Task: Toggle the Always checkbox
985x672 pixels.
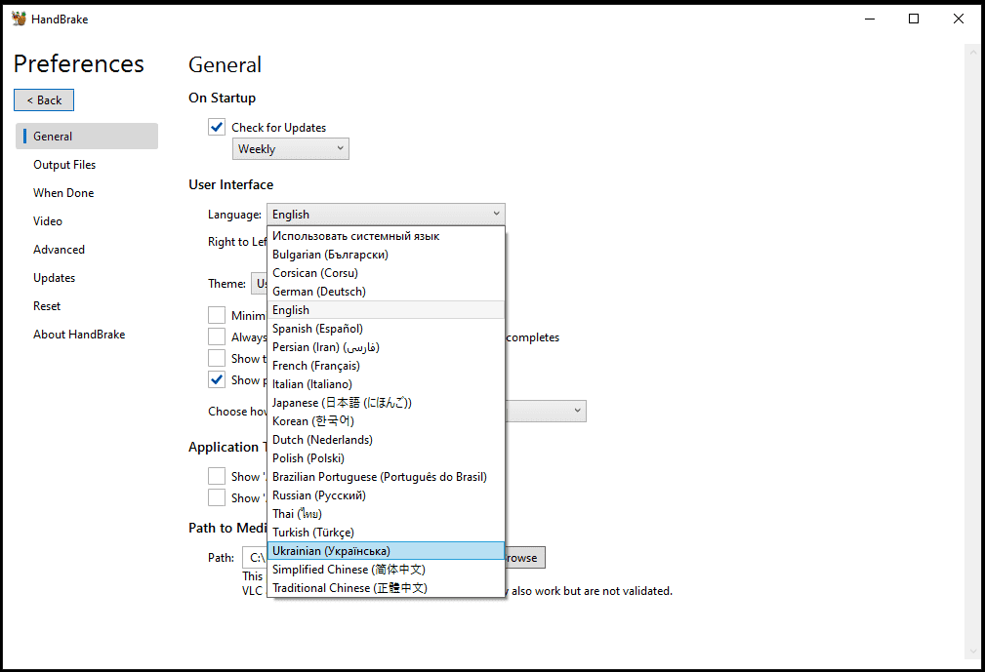Action: pyautogui.click(x=217, y=336)
